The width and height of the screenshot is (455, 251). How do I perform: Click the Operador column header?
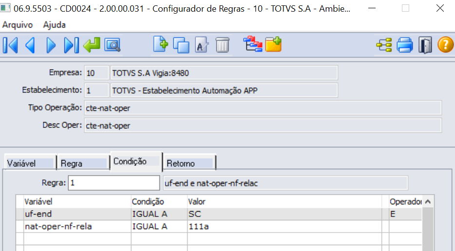click(x=405, y=201)
